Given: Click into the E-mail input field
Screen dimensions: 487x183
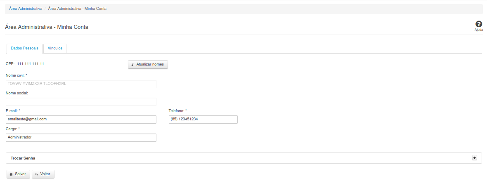Looking at the screenshot, I should point(81,120).
